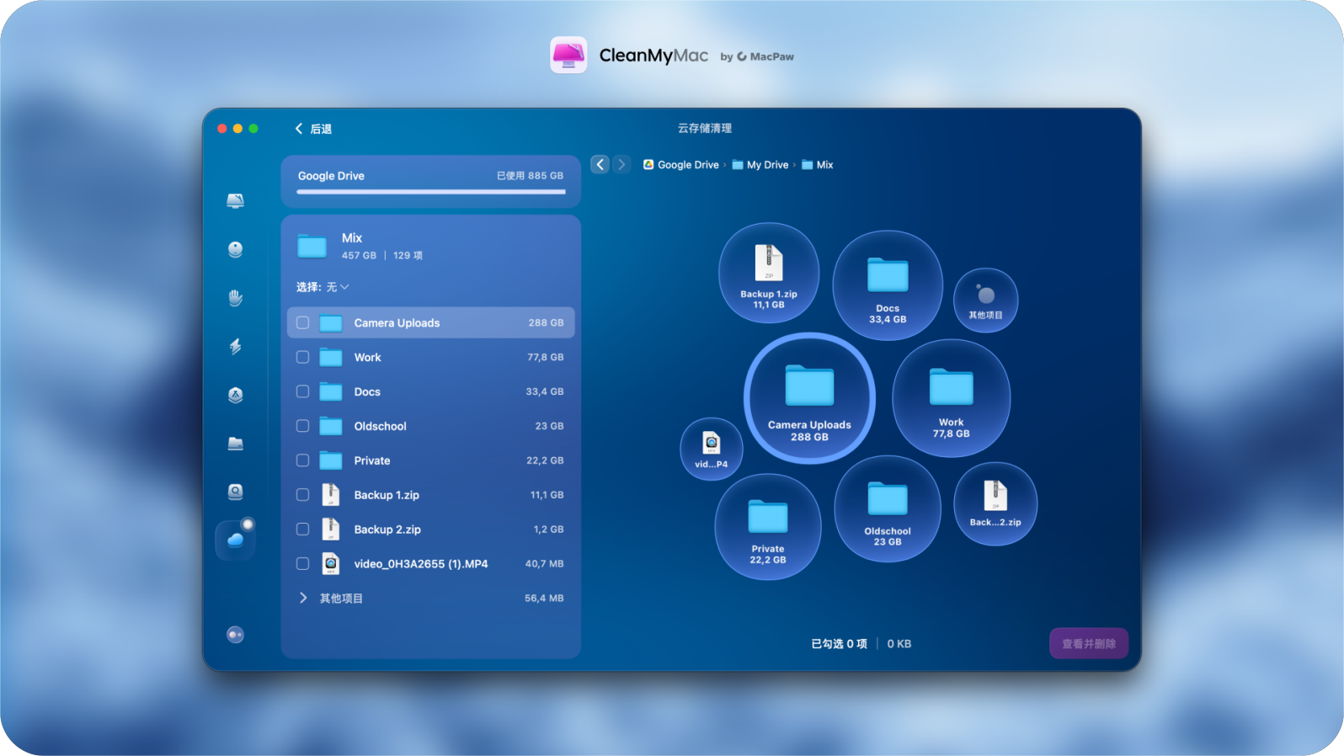Screen dimensions: 1344x756
Task: Click the 查看并删除 button
Action: (x=1089, y=644)
